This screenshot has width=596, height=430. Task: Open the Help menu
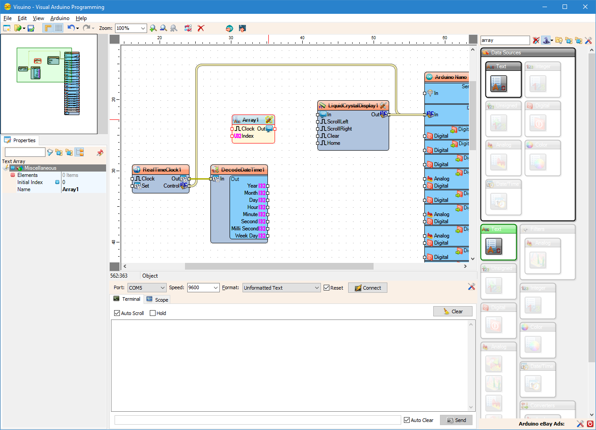(81, 18)
